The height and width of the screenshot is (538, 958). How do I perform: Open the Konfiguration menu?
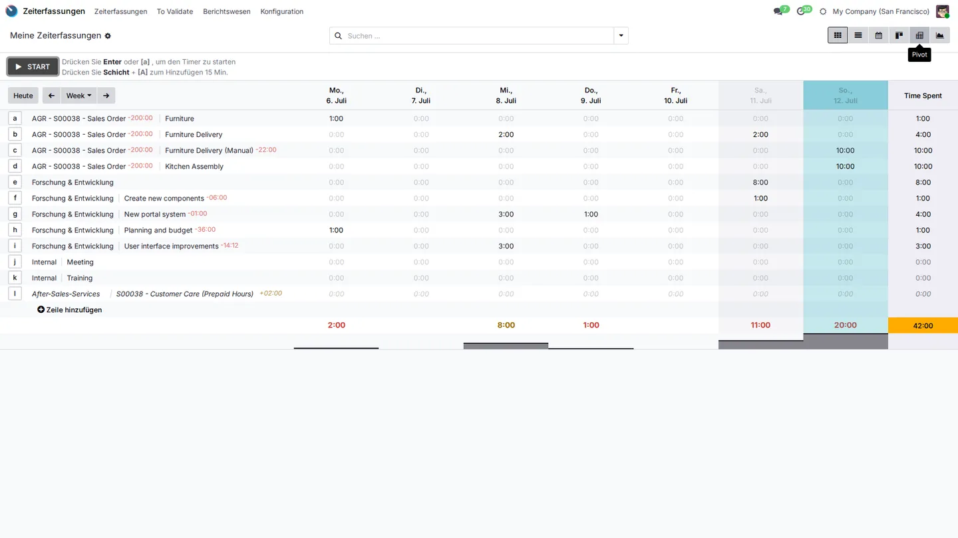point(282,12)
